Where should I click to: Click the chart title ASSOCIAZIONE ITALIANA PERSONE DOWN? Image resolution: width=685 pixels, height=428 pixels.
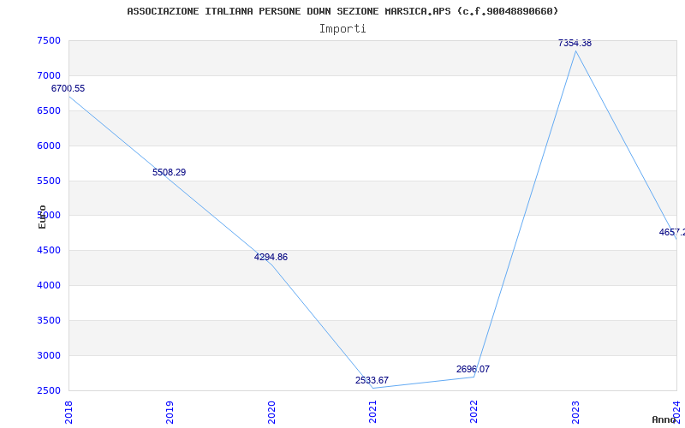click(x=342, y=11)
